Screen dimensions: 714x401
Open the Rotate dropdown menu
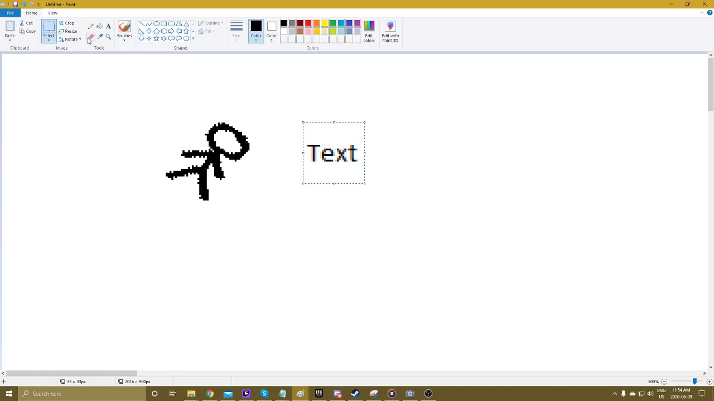[x=69, y=40]
